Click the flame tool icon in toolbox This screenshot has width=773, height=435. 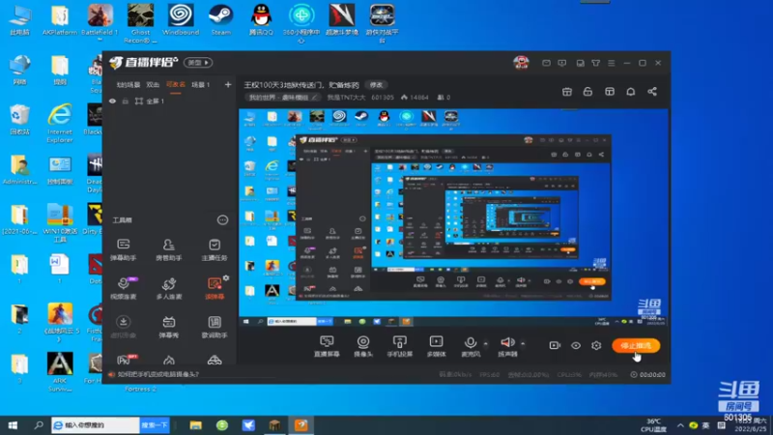click(x=168, y=360)
